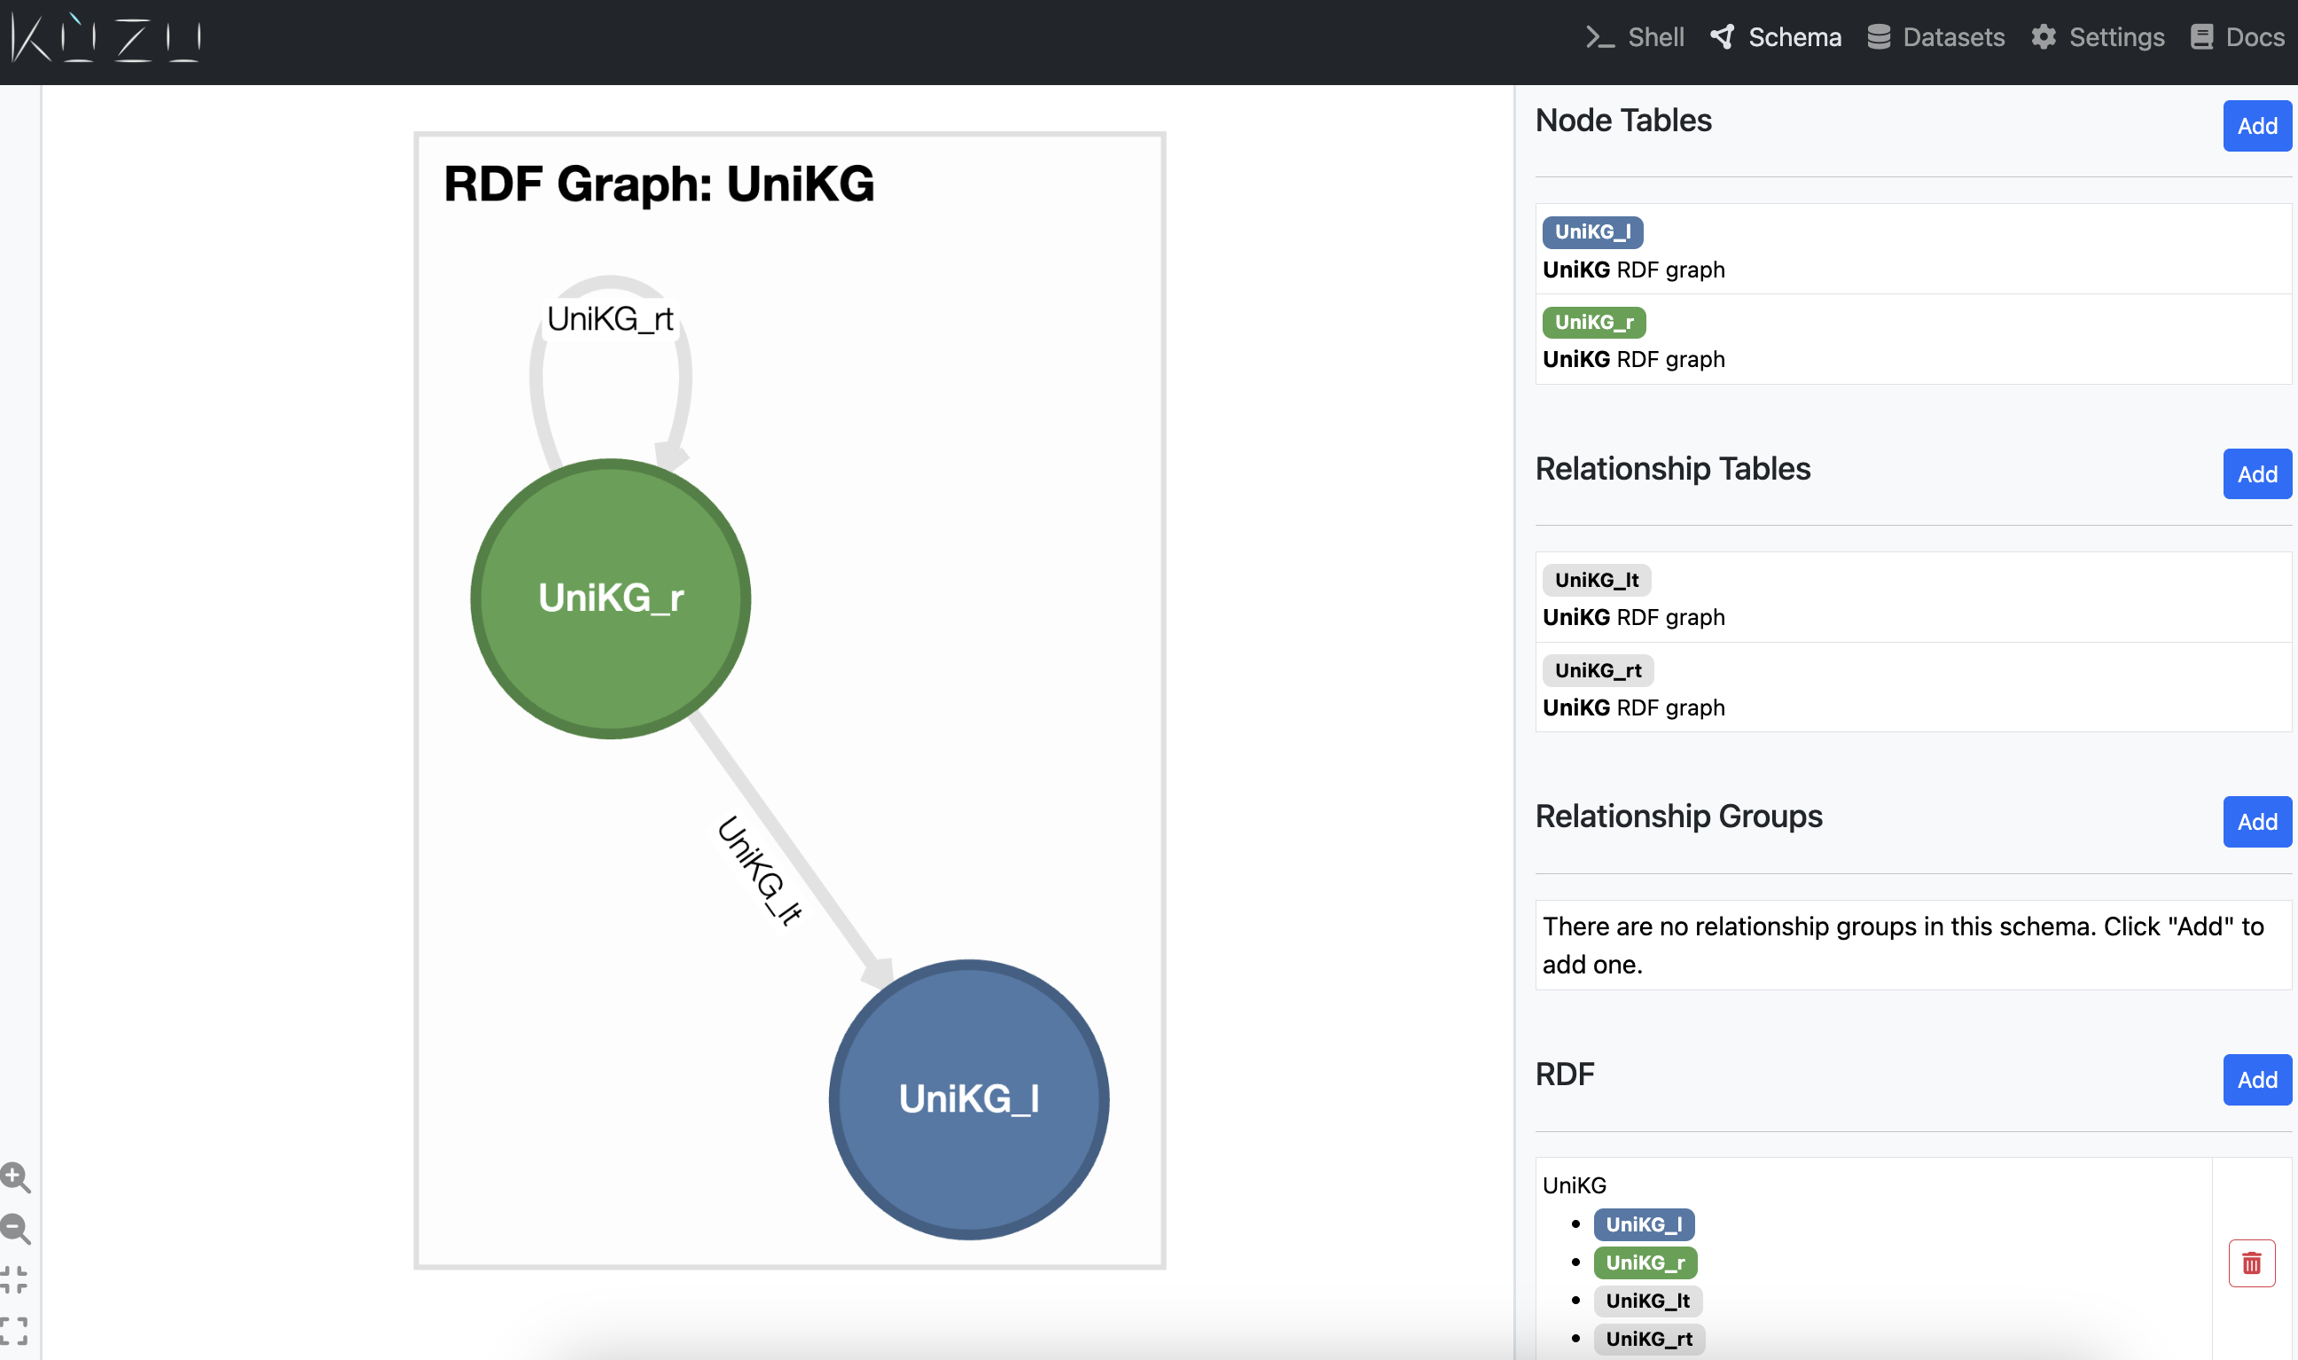
Task: Click the zoom out magnifier icon
Action: click(16, 1229)
